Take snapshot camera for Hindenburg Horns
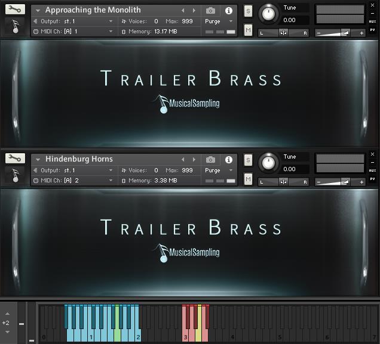This screenshot has height=344, width=380. (210, 160)
